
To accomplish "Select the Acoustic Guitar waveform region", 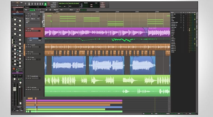I will tap(107, 80).
